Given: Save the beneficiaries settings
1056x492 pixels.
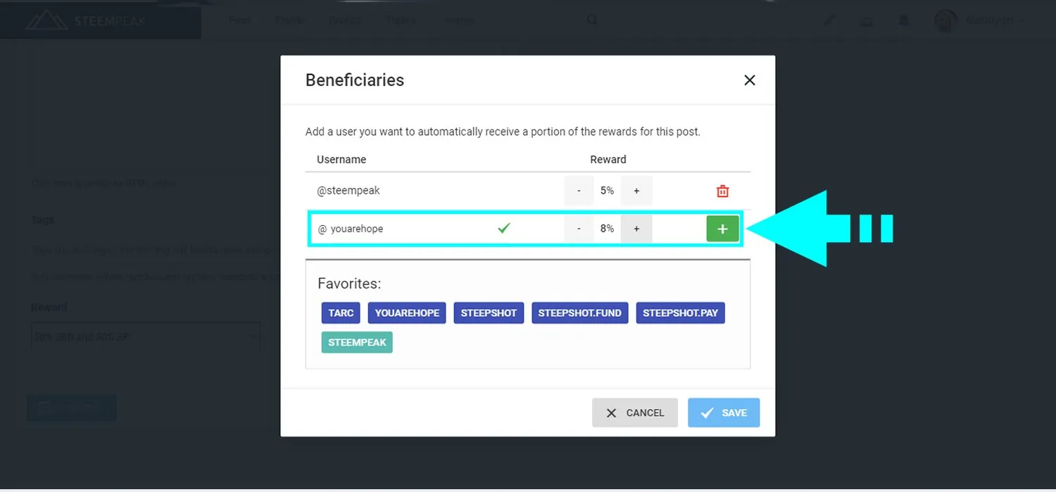Looking at the screenshot, I should pos(724,412).
